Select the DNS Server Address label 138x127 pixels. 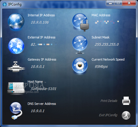point(42,104)
